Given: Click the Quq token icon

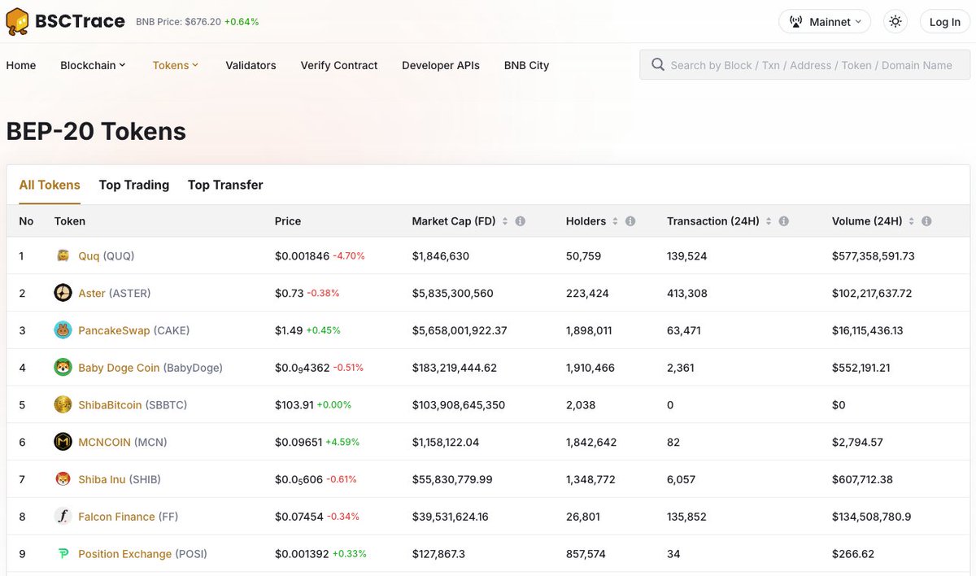Looking at the screenshot, I should pyautogui.click(x=63, y=255).
